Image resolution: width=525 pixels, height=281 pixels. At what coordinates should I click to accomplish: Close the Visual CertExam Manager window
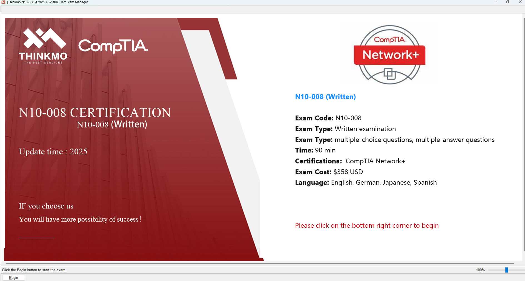click(x=520, y=2)
